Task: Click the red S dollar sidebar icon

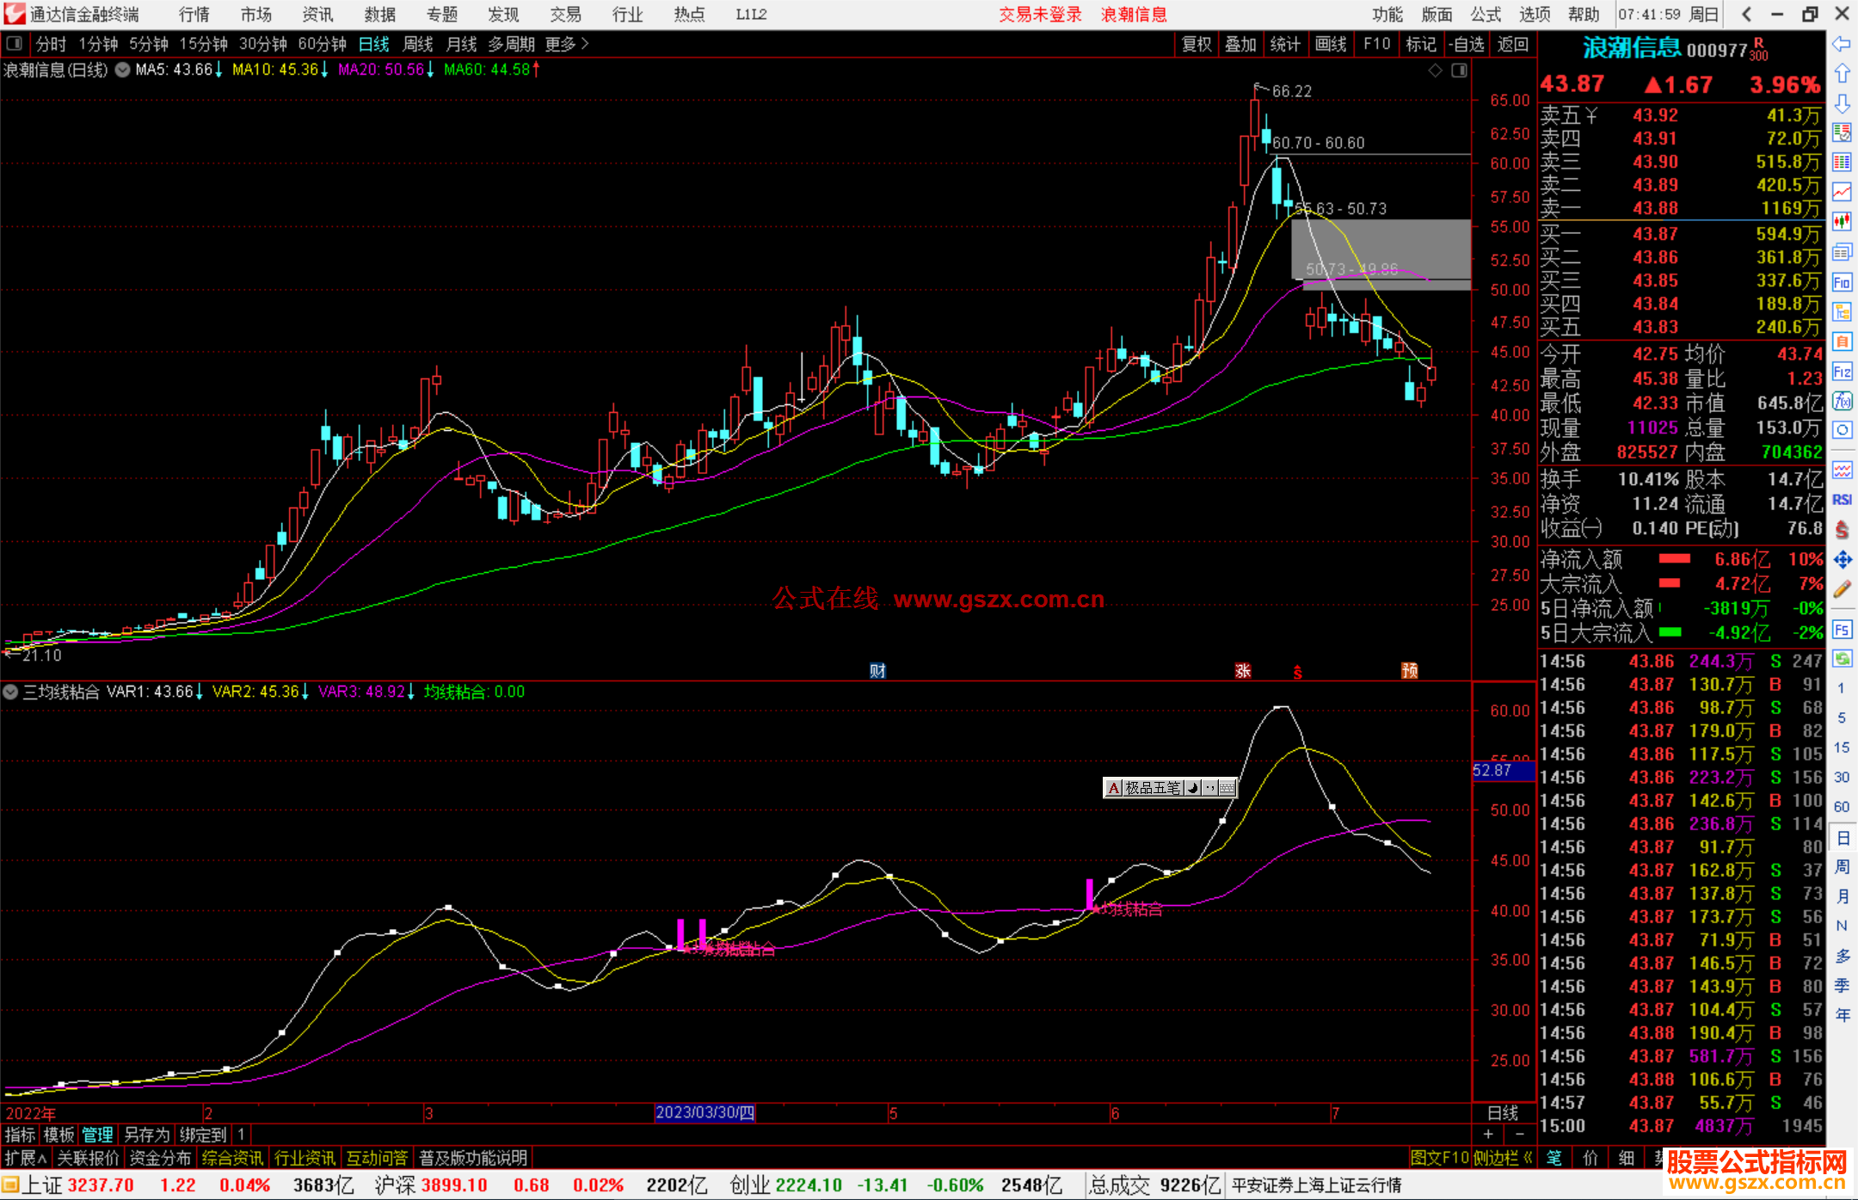Action: [x=1842, y=530]
